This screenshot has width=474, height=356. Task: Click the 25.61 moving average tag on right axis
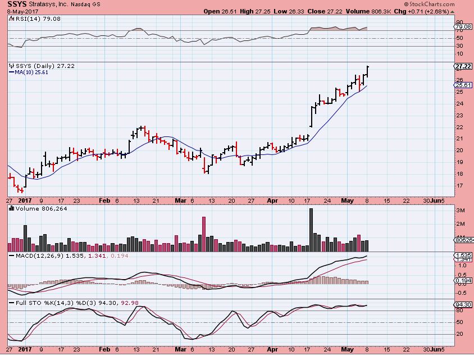463,85
